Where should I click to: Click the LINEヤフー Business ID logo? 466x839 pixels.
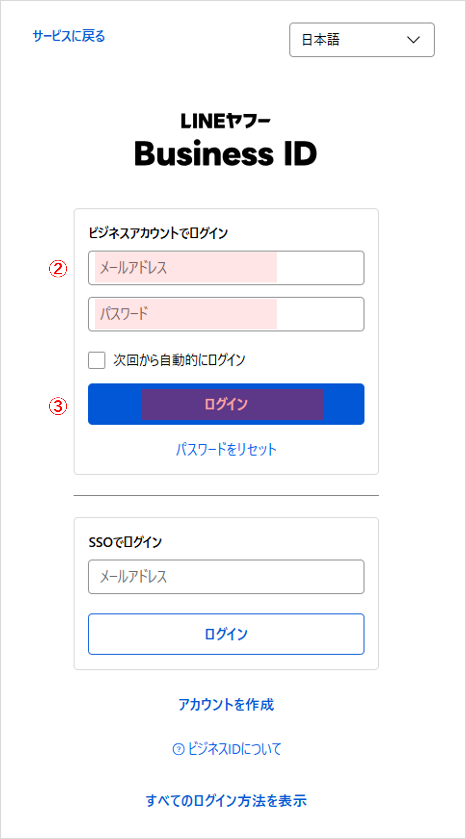coord(226,140)
